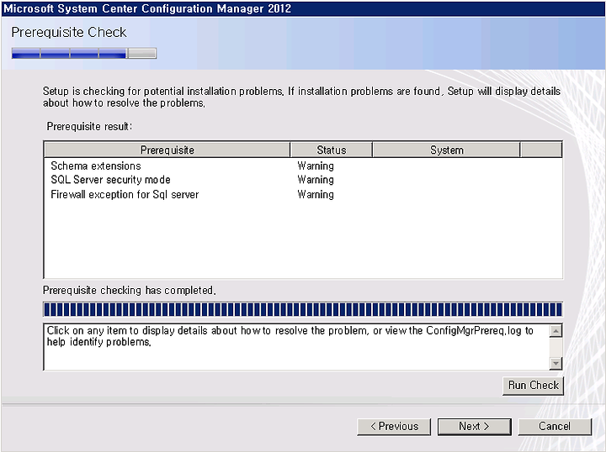Go back with the Previous button
The image size is (606, 452).
click(394, 427)
